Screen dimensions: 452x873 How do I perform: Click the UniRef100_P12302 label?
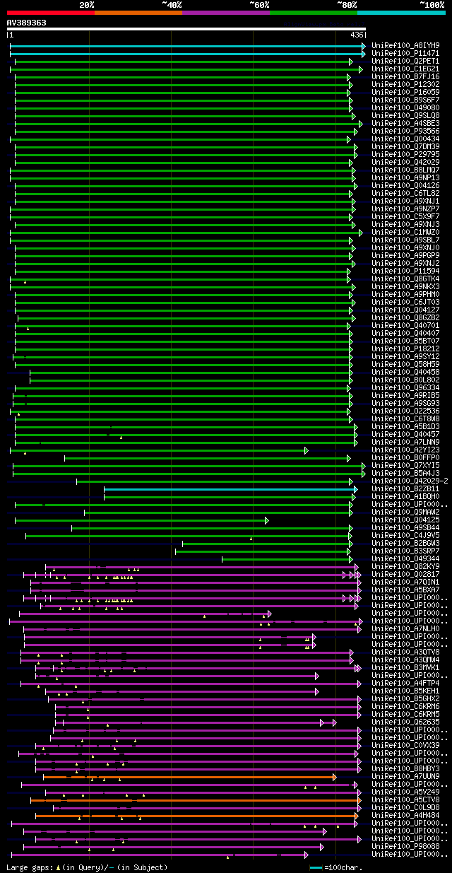[x=407, y=84]
